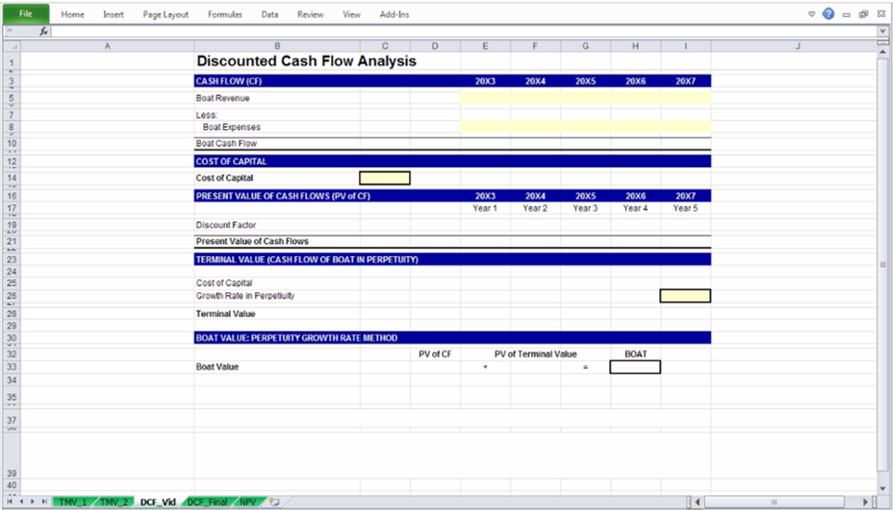
Task: Open the Data ribbon tab
Action: (270, 14)
